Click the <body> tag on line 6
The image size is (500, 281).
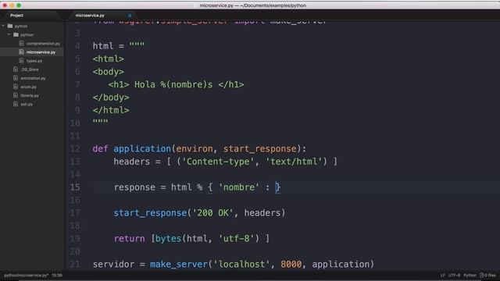coord(108,72)
